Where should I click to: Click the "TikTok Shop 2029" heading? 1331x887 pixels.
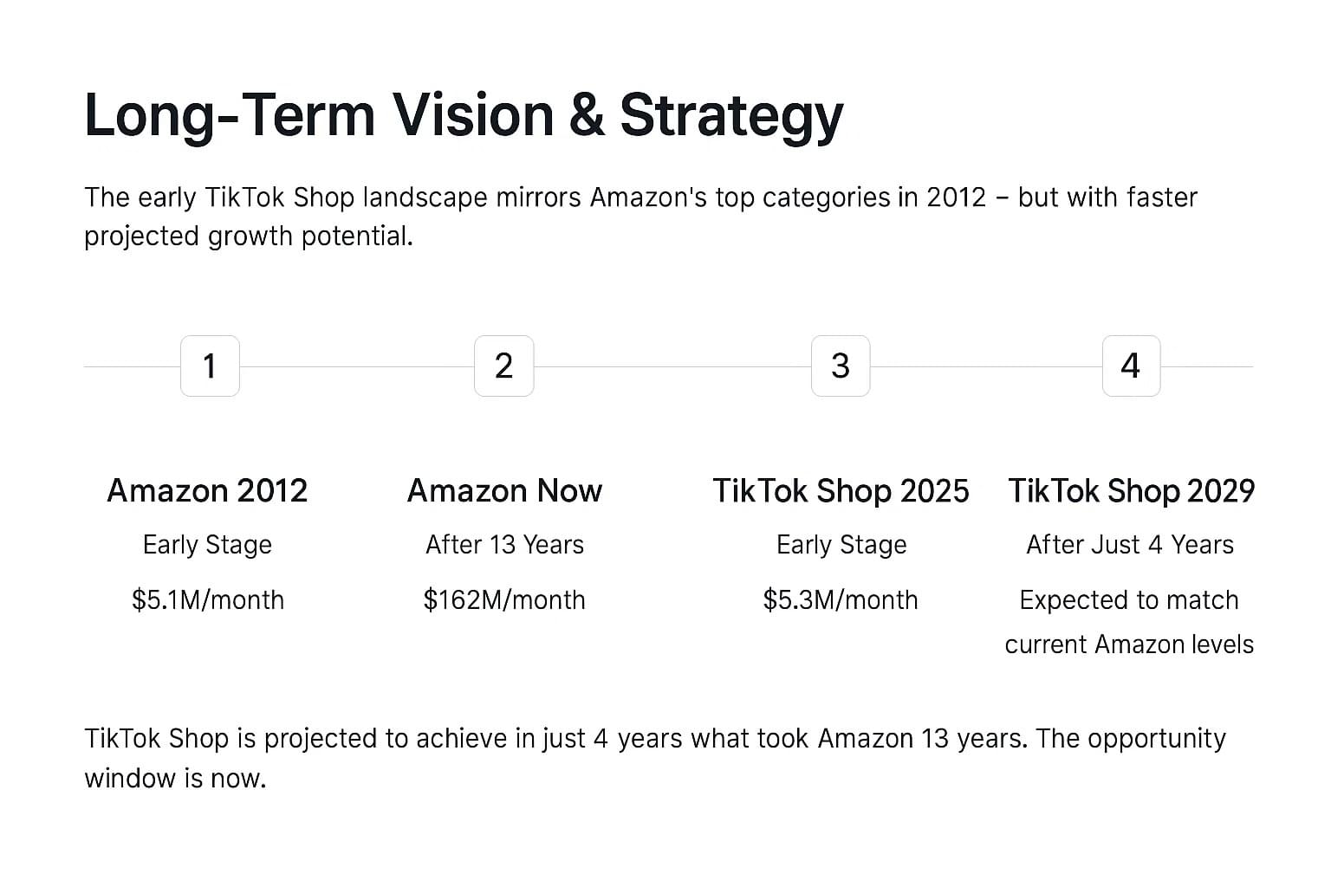coord(1131,491)
